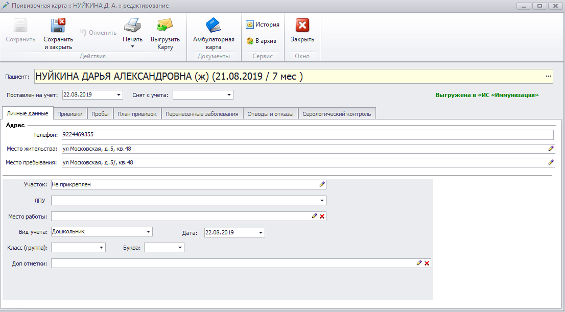This screenshot has width=565, height=312.
Task: Go to Серологический контроль tab
Action: click(337, 114)
